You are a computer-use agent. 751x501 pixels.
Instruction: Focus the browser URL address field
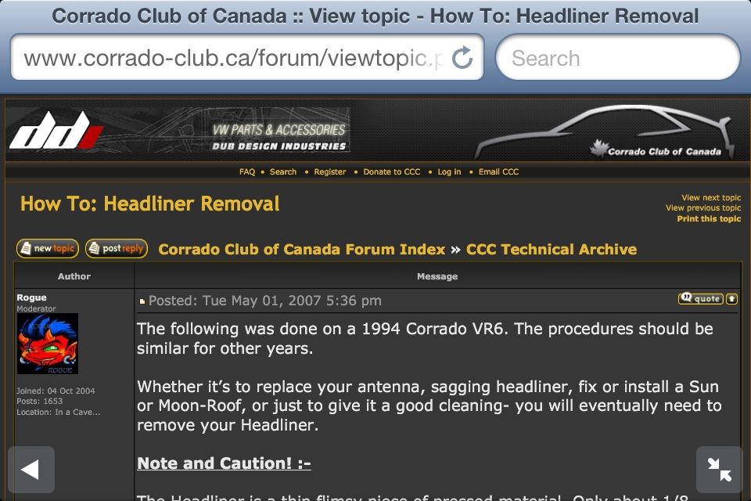coord(235,58)
